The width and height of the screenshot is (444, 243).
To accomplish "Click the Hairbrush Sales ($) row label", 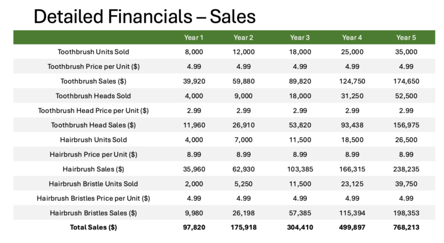I will pyautogui.click(x=94, y=169).
